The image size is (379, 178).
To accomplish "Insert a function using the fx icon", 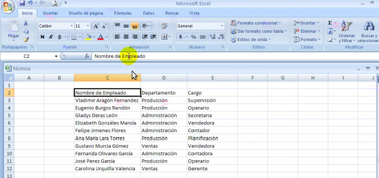I will click(x=87, y=56).
